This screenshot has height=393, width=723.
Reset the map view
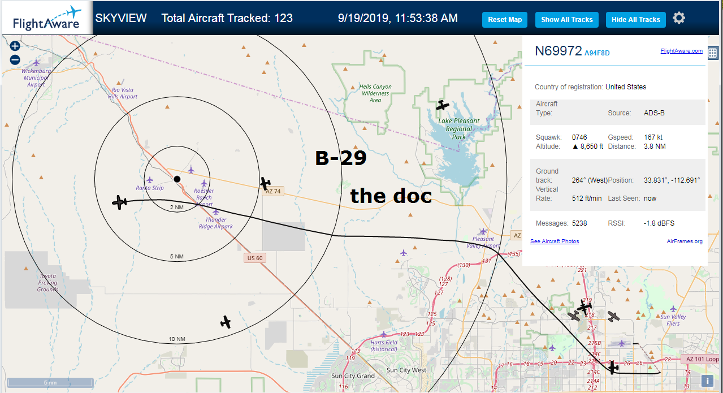[505, 19]
